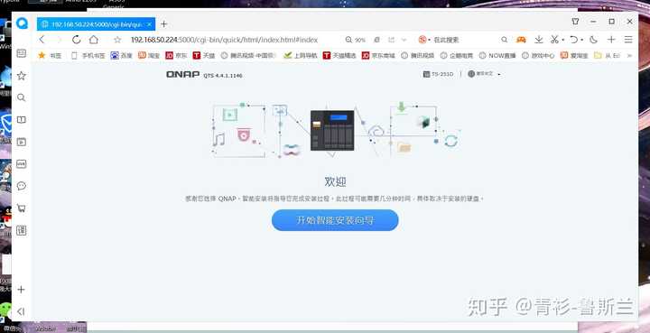The height and width of the screenshot is (333, 650).
Task: Open the imported bookmarks folder
Action: (607, 56)
